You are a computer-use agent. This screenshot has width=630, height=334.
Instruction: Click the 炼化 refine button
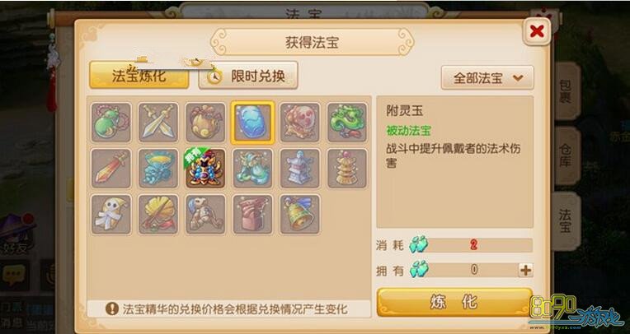tap(454, 302)
